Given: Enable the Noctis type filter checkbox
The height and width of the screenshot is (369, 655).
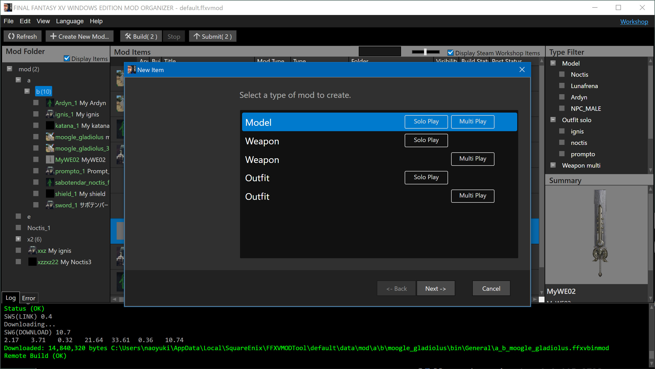Looking at the screenshot, I should click(x=562, y=74).
